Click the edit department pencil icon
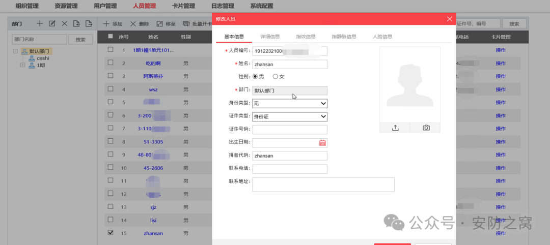This screenshot has width=550, height=245. (52, 23)
